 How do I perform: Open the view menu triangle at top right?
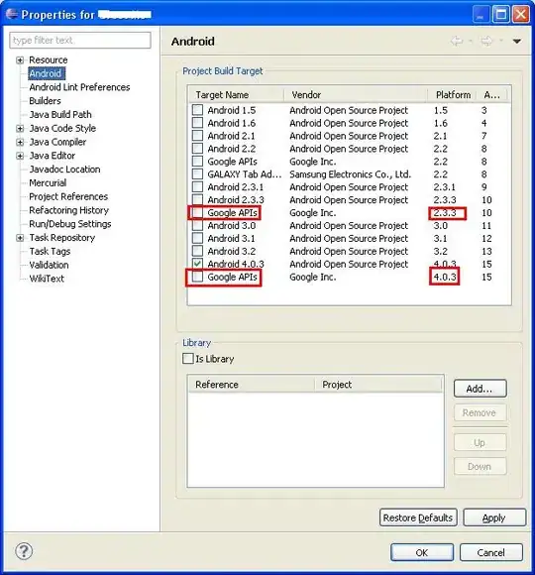pyautogui.click(x=517, y=41)
